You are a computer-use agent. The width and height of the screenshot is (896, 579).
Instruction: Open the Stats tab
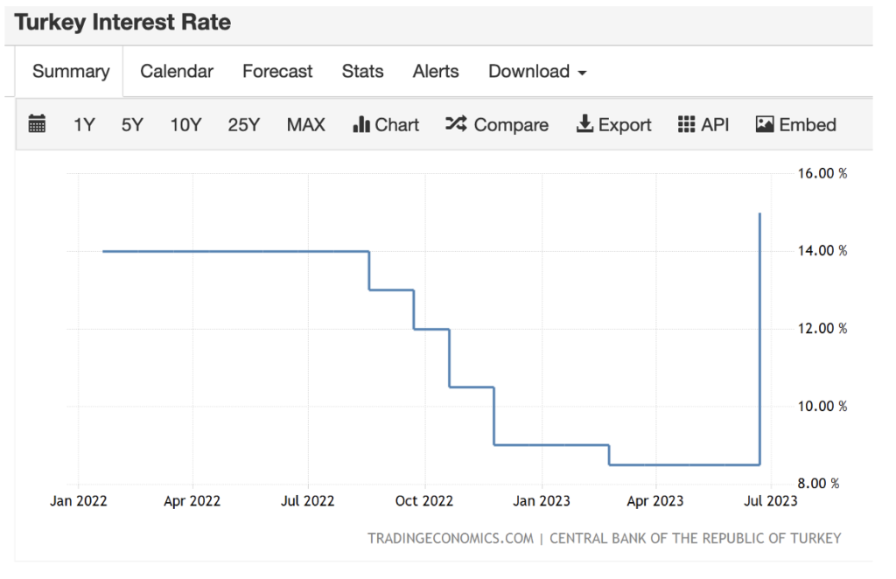click(362, 72)
